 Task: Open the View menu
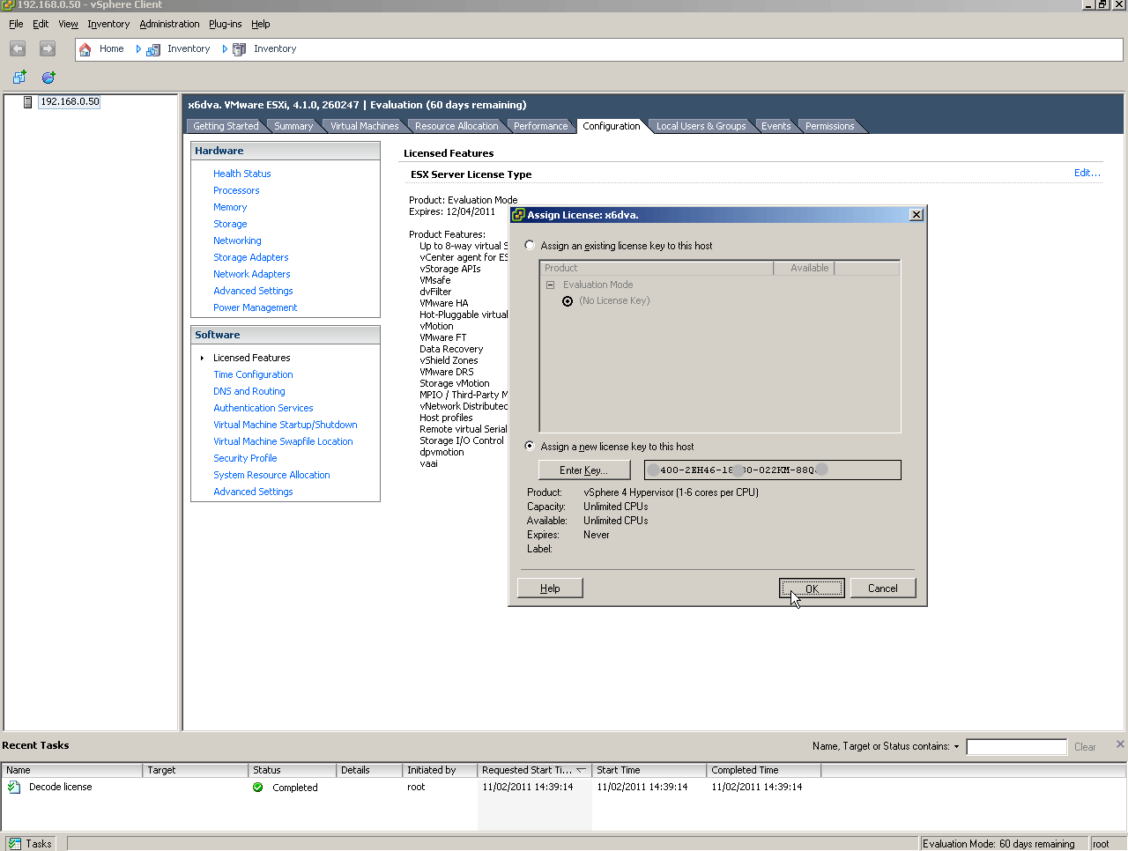(68, 24)
